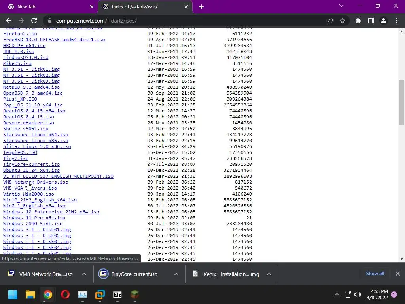Download Pop!_OS 21.10 x64.iso
The image size is (405, 304).
pos(33,105)
